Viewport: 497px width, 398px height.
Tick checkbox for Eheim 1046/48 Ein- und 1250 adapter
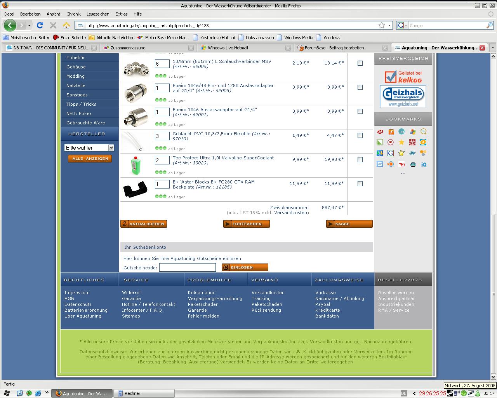pos(360,87)
